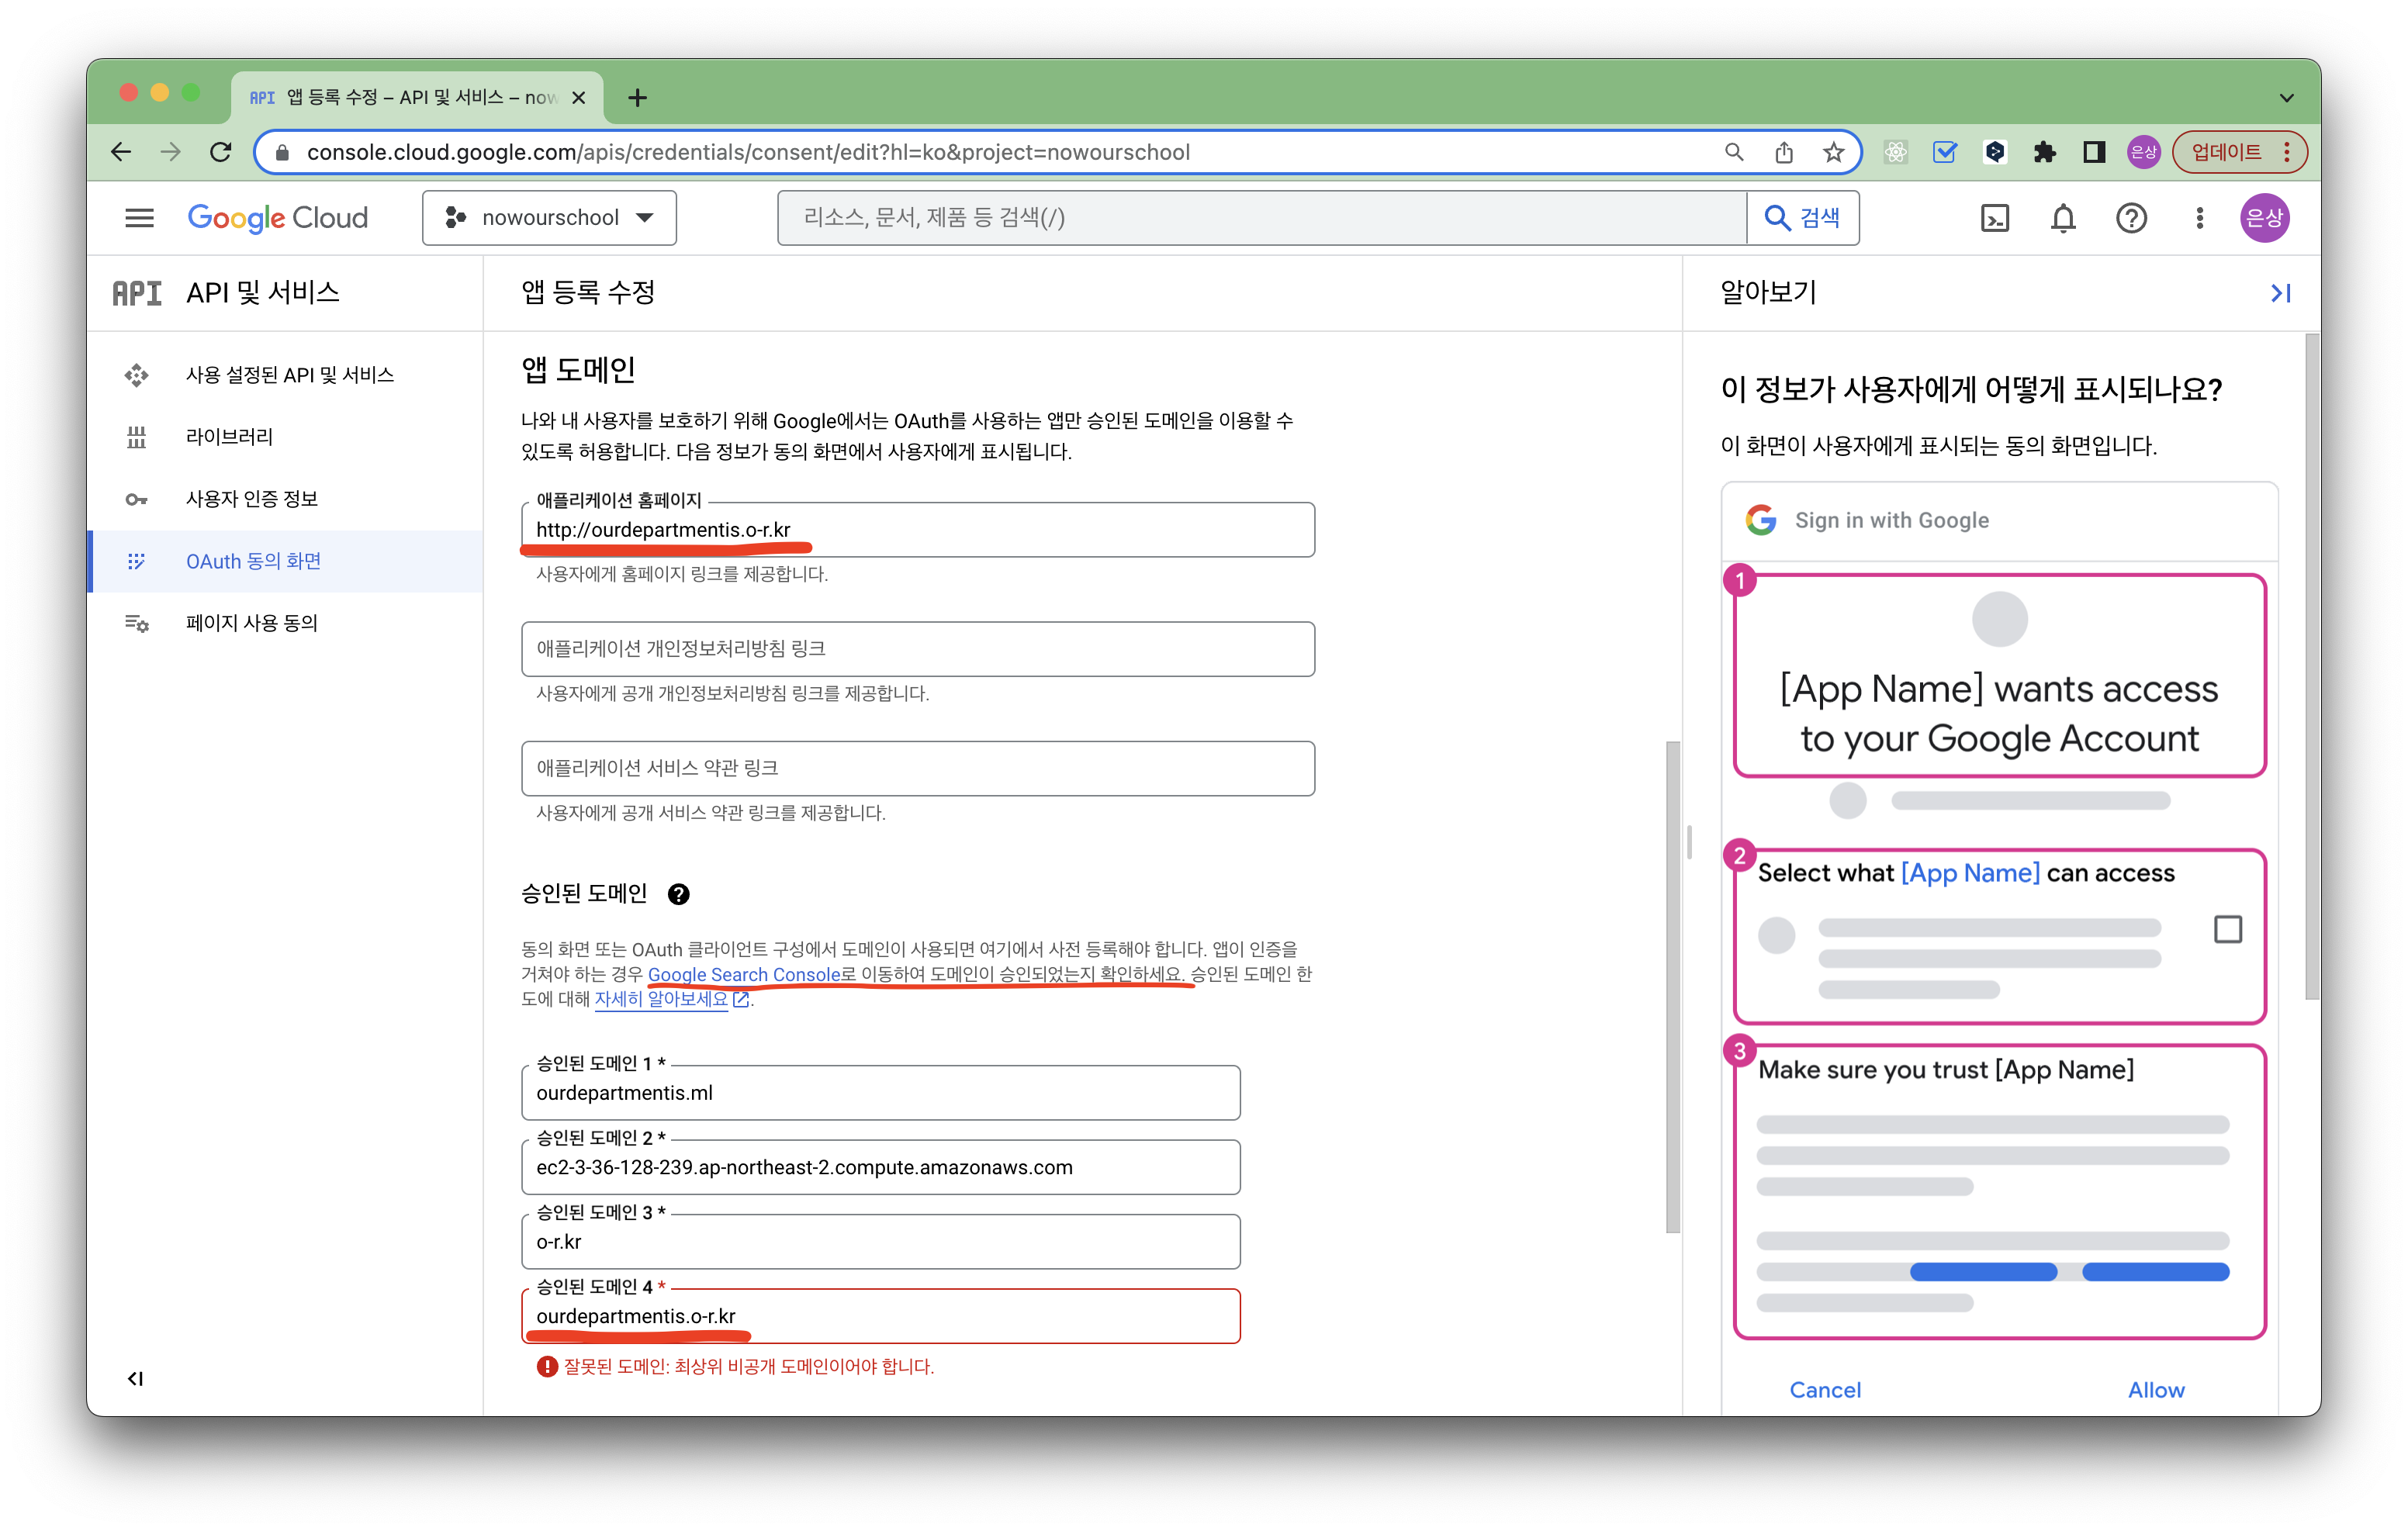The image size is (2408, 1531).
Task: Reload the current page
Action: (x=221, y=152)
